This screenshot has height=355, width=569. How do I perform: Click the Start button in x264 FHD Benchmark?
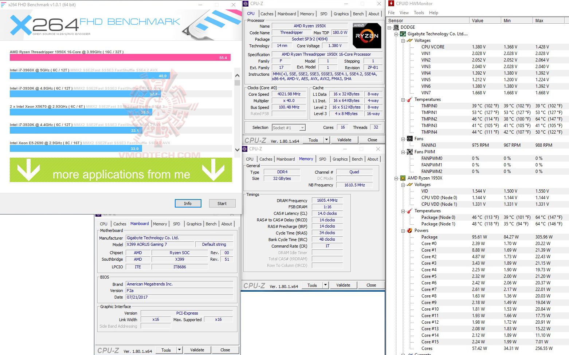[x=222, y=203]
